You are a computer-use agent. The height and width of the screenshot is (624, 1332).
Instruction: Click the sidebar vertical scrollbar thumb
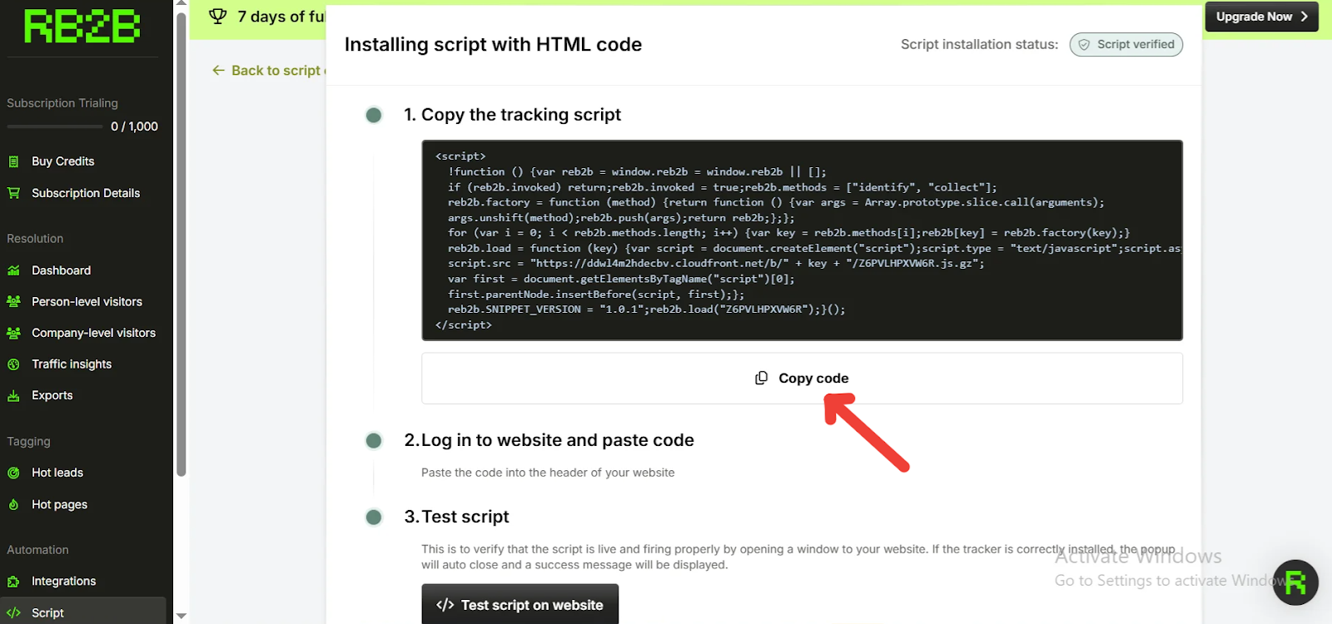(x=181, y=245)
